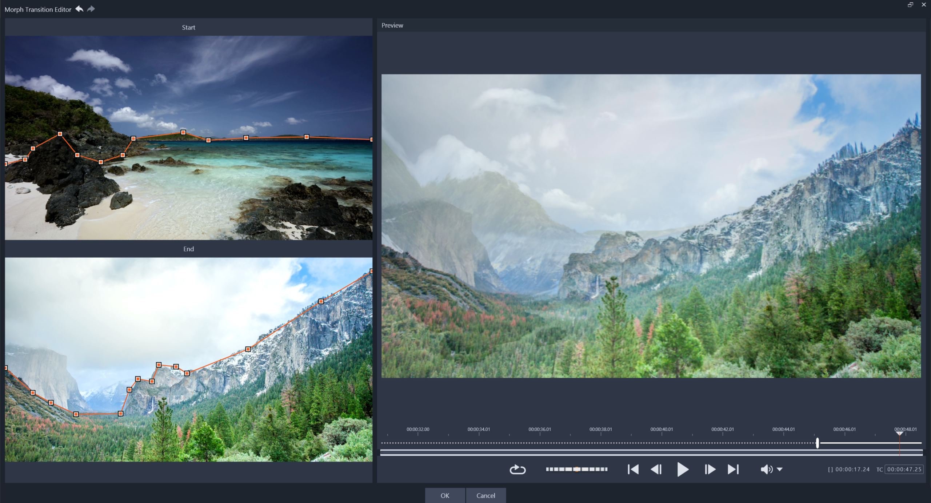
Task: Toggle loop playback
Action: pos(517,470)
